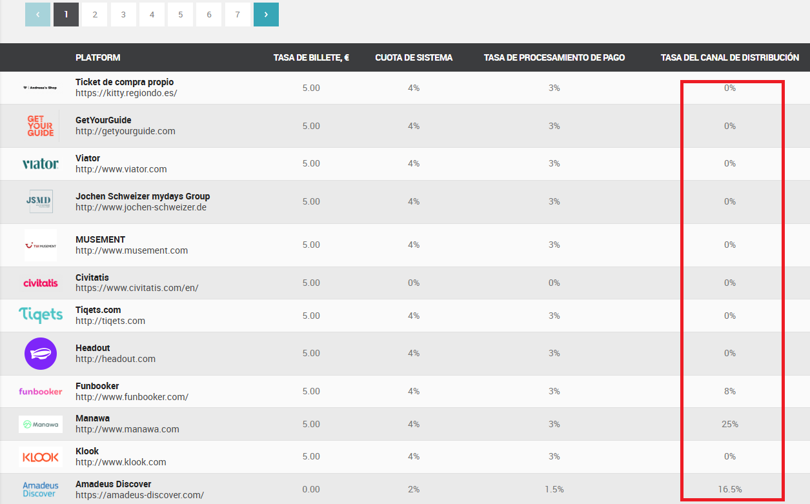Select the Manawa platform name

click(92, 418)
